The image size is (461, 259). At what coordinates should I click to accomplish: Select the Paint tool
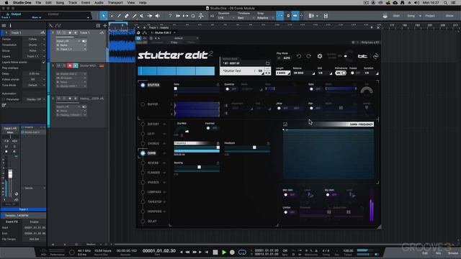click(x=135, y=16)
